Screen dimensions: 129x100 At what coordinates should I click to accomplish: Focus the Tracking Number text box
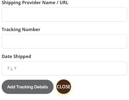[64, 41]
